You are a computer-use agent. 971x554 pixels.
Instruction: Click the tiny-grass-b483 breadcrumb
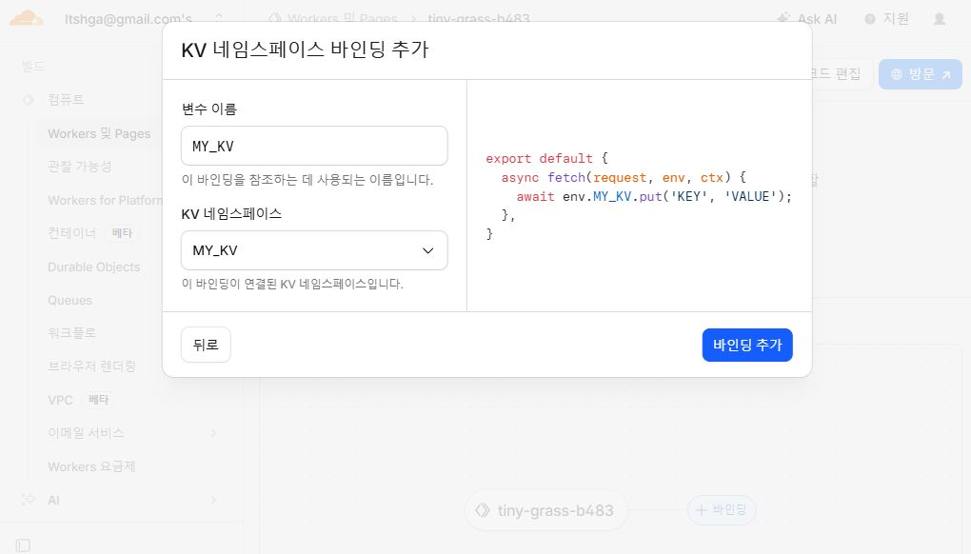479,19
